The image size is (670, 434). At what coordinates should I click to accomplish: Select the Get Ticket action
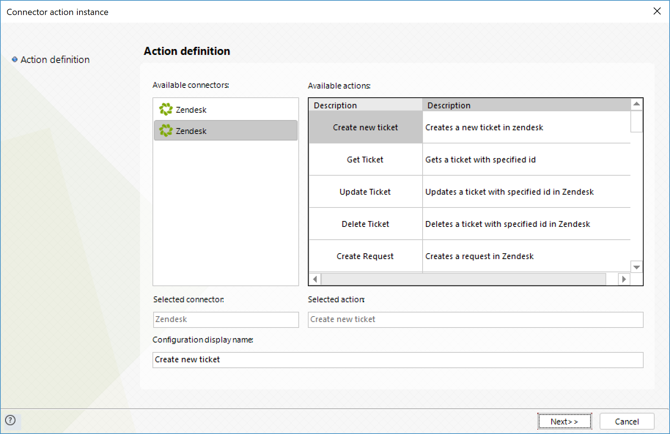coord(365,160)
